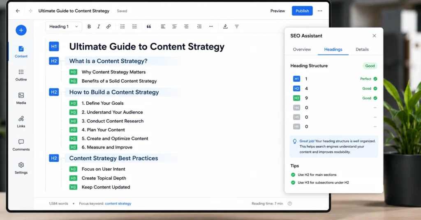
Task: Select the What Is a Content Strategy? heading
Action: point(109,61)
